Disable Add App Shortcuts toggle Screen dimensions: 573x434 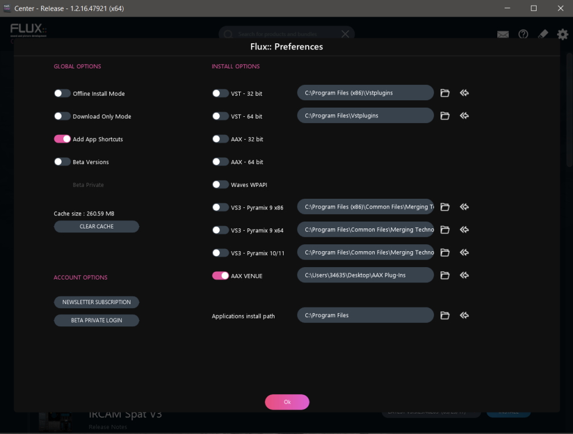(x=62, y=139)
